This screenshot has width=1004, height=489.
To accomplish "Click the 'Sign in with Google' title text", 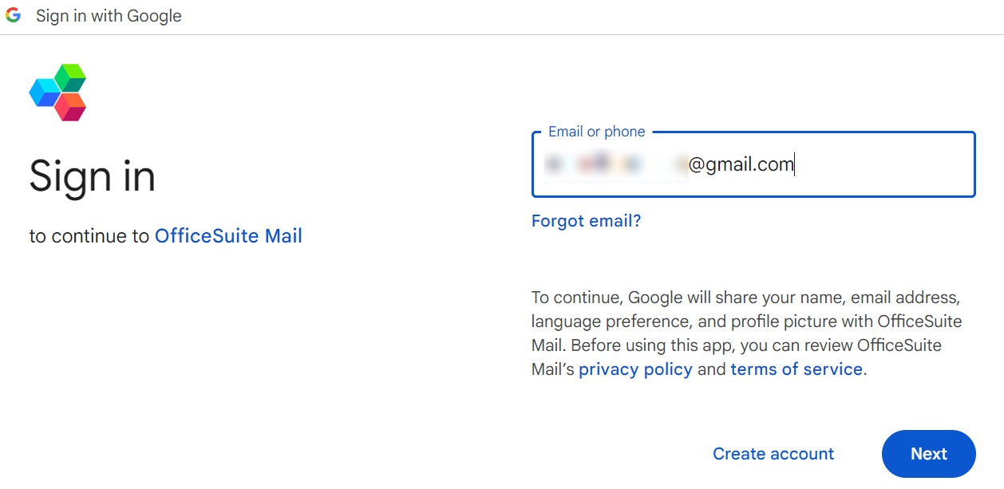I will pyautogui.click(x=109, y=16).
